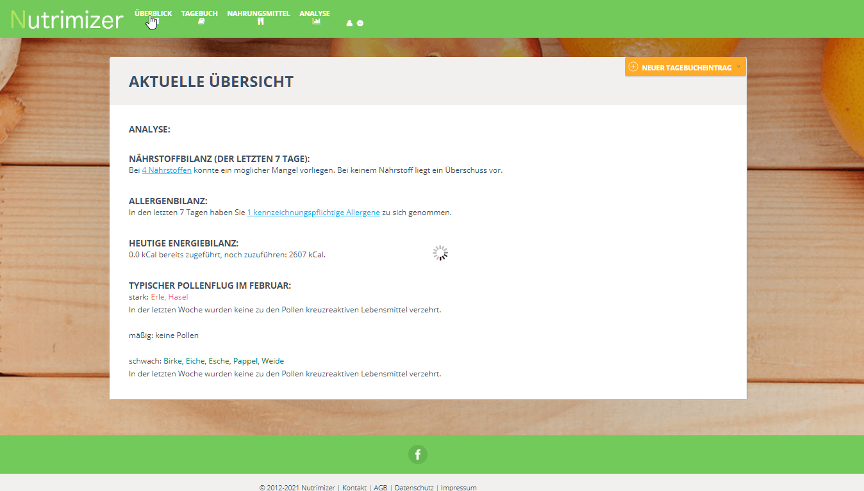
Task: Click the 'Typischer Pollenflug im Februar:' heading
Action: 210,286
